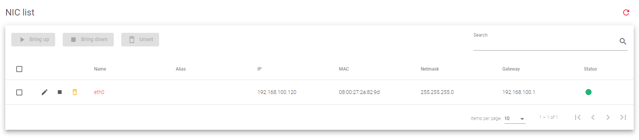Click the Bring down button
639x140 pixels.
pos(88,40)
